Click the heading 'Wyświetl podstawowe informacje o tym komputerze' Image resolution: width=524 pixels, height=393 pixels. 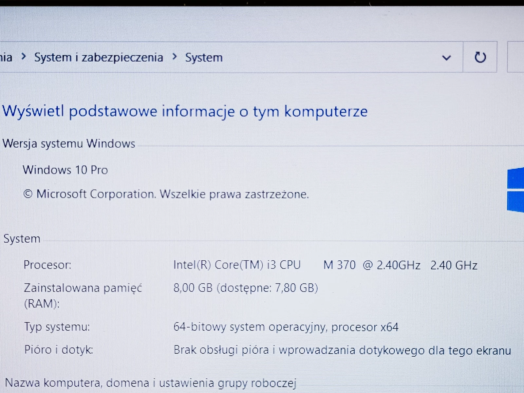[185, 111]
